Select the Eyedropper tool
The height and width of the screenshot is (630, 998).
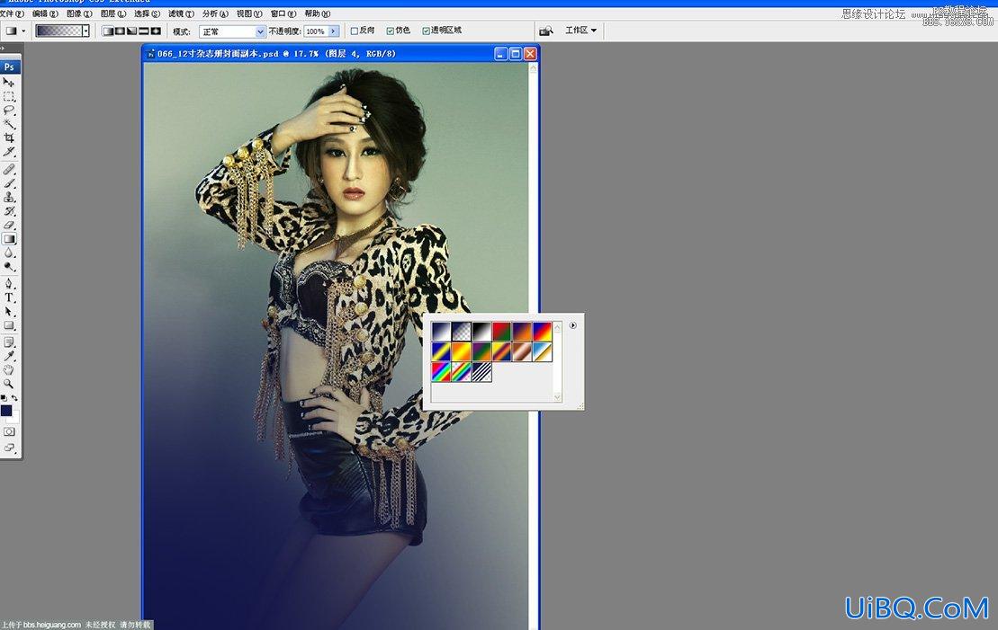tap(9, 356)
